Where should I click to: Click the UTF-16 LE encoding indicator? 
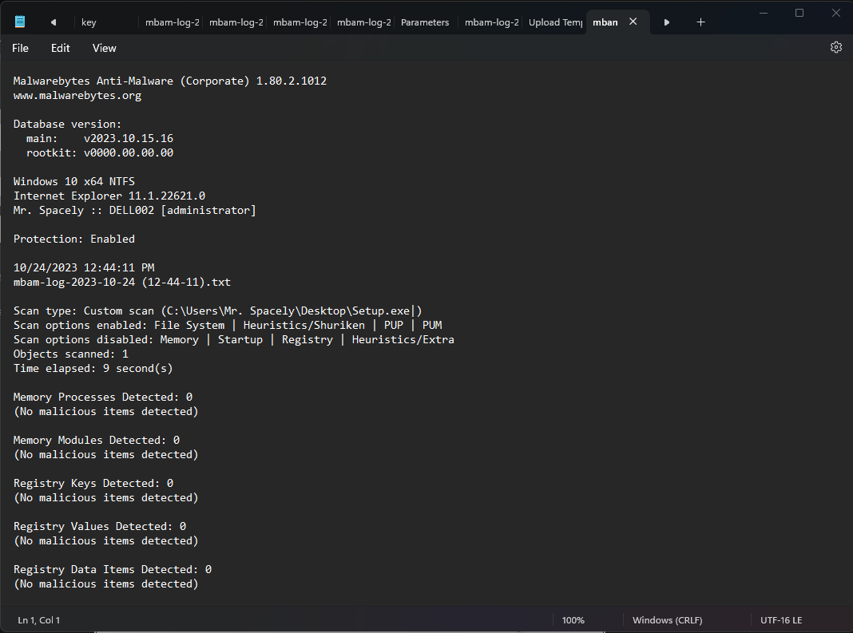click(781, 620)
